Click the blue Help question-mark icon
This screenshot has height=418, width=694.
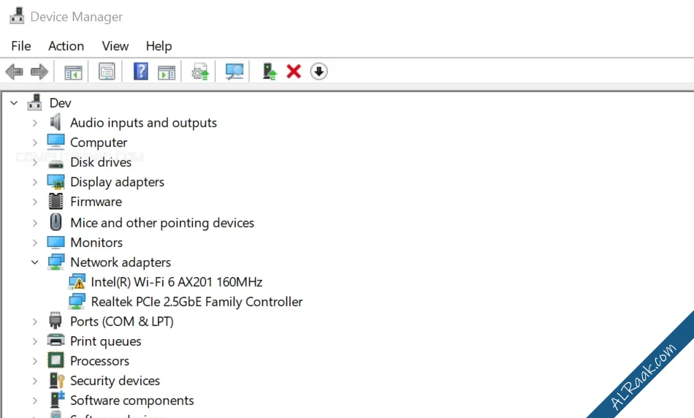141,72
